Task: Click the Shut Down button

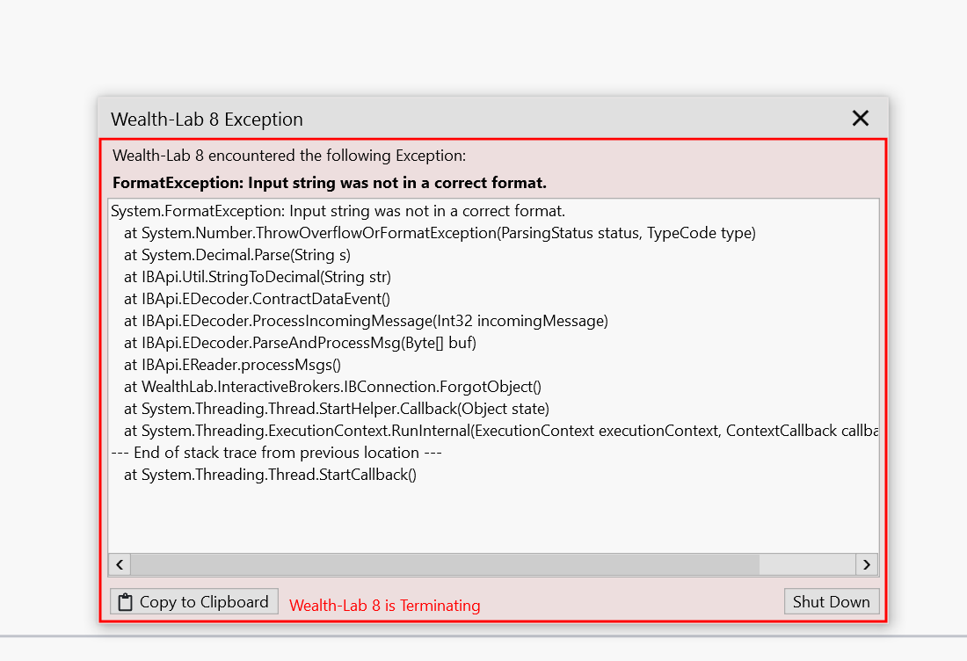Action: pos(832,602)
